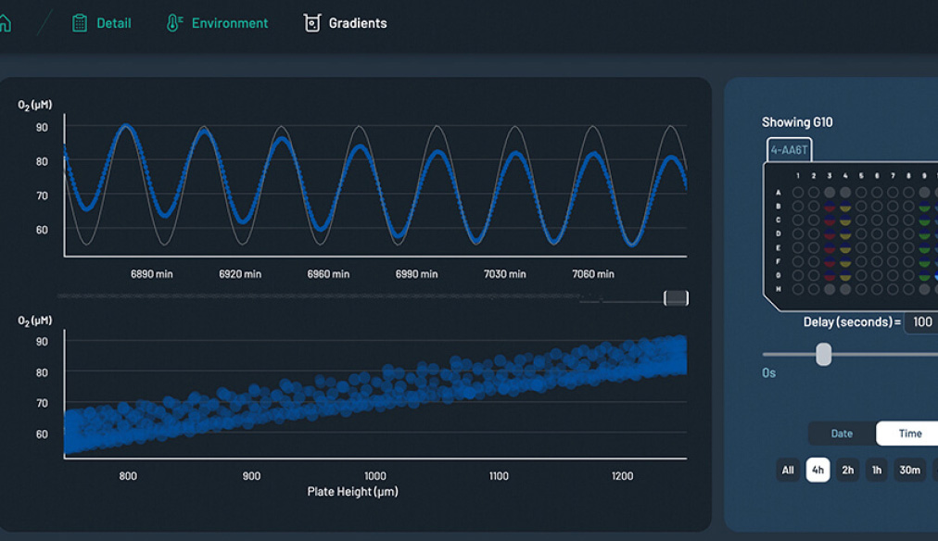Select the red well at row B, column 3
The width and height of the screenshot is (938, 541).
coord(830,207)
